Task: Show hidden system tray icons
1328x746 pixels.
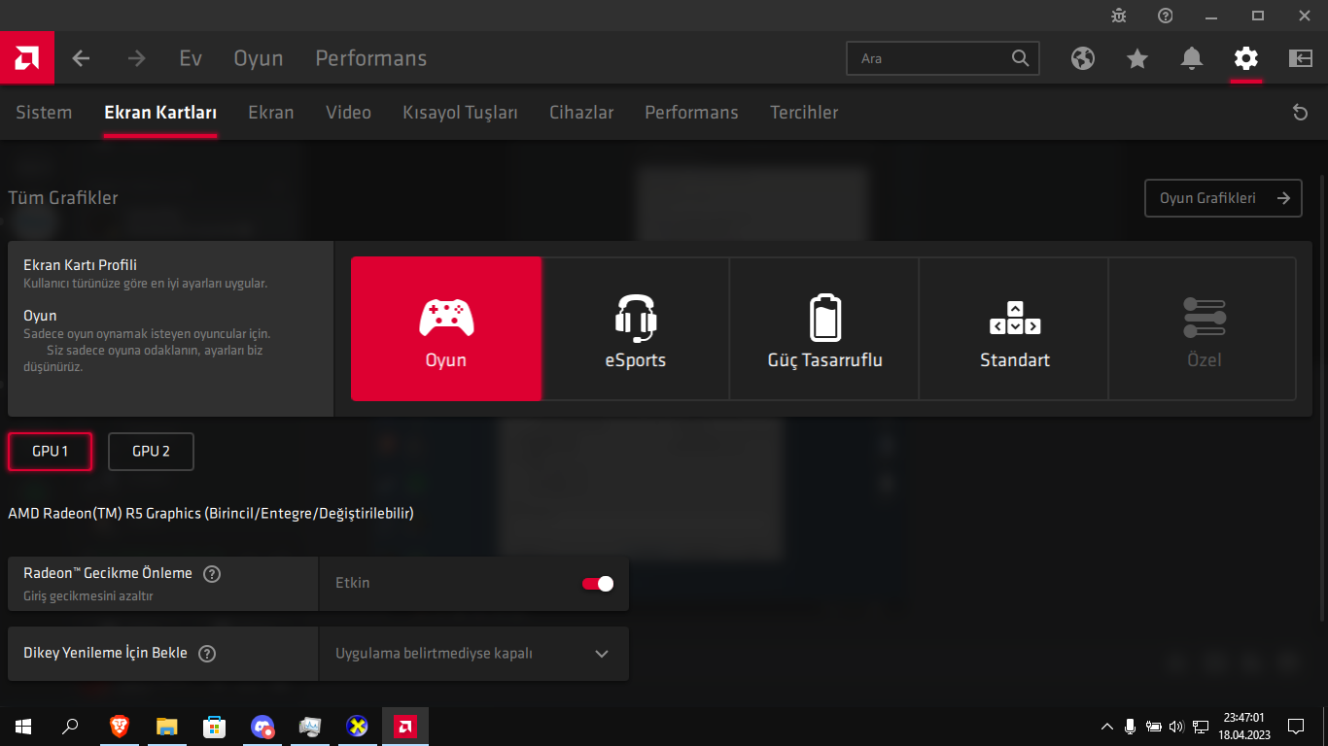Action: [x=1107, y=726]
